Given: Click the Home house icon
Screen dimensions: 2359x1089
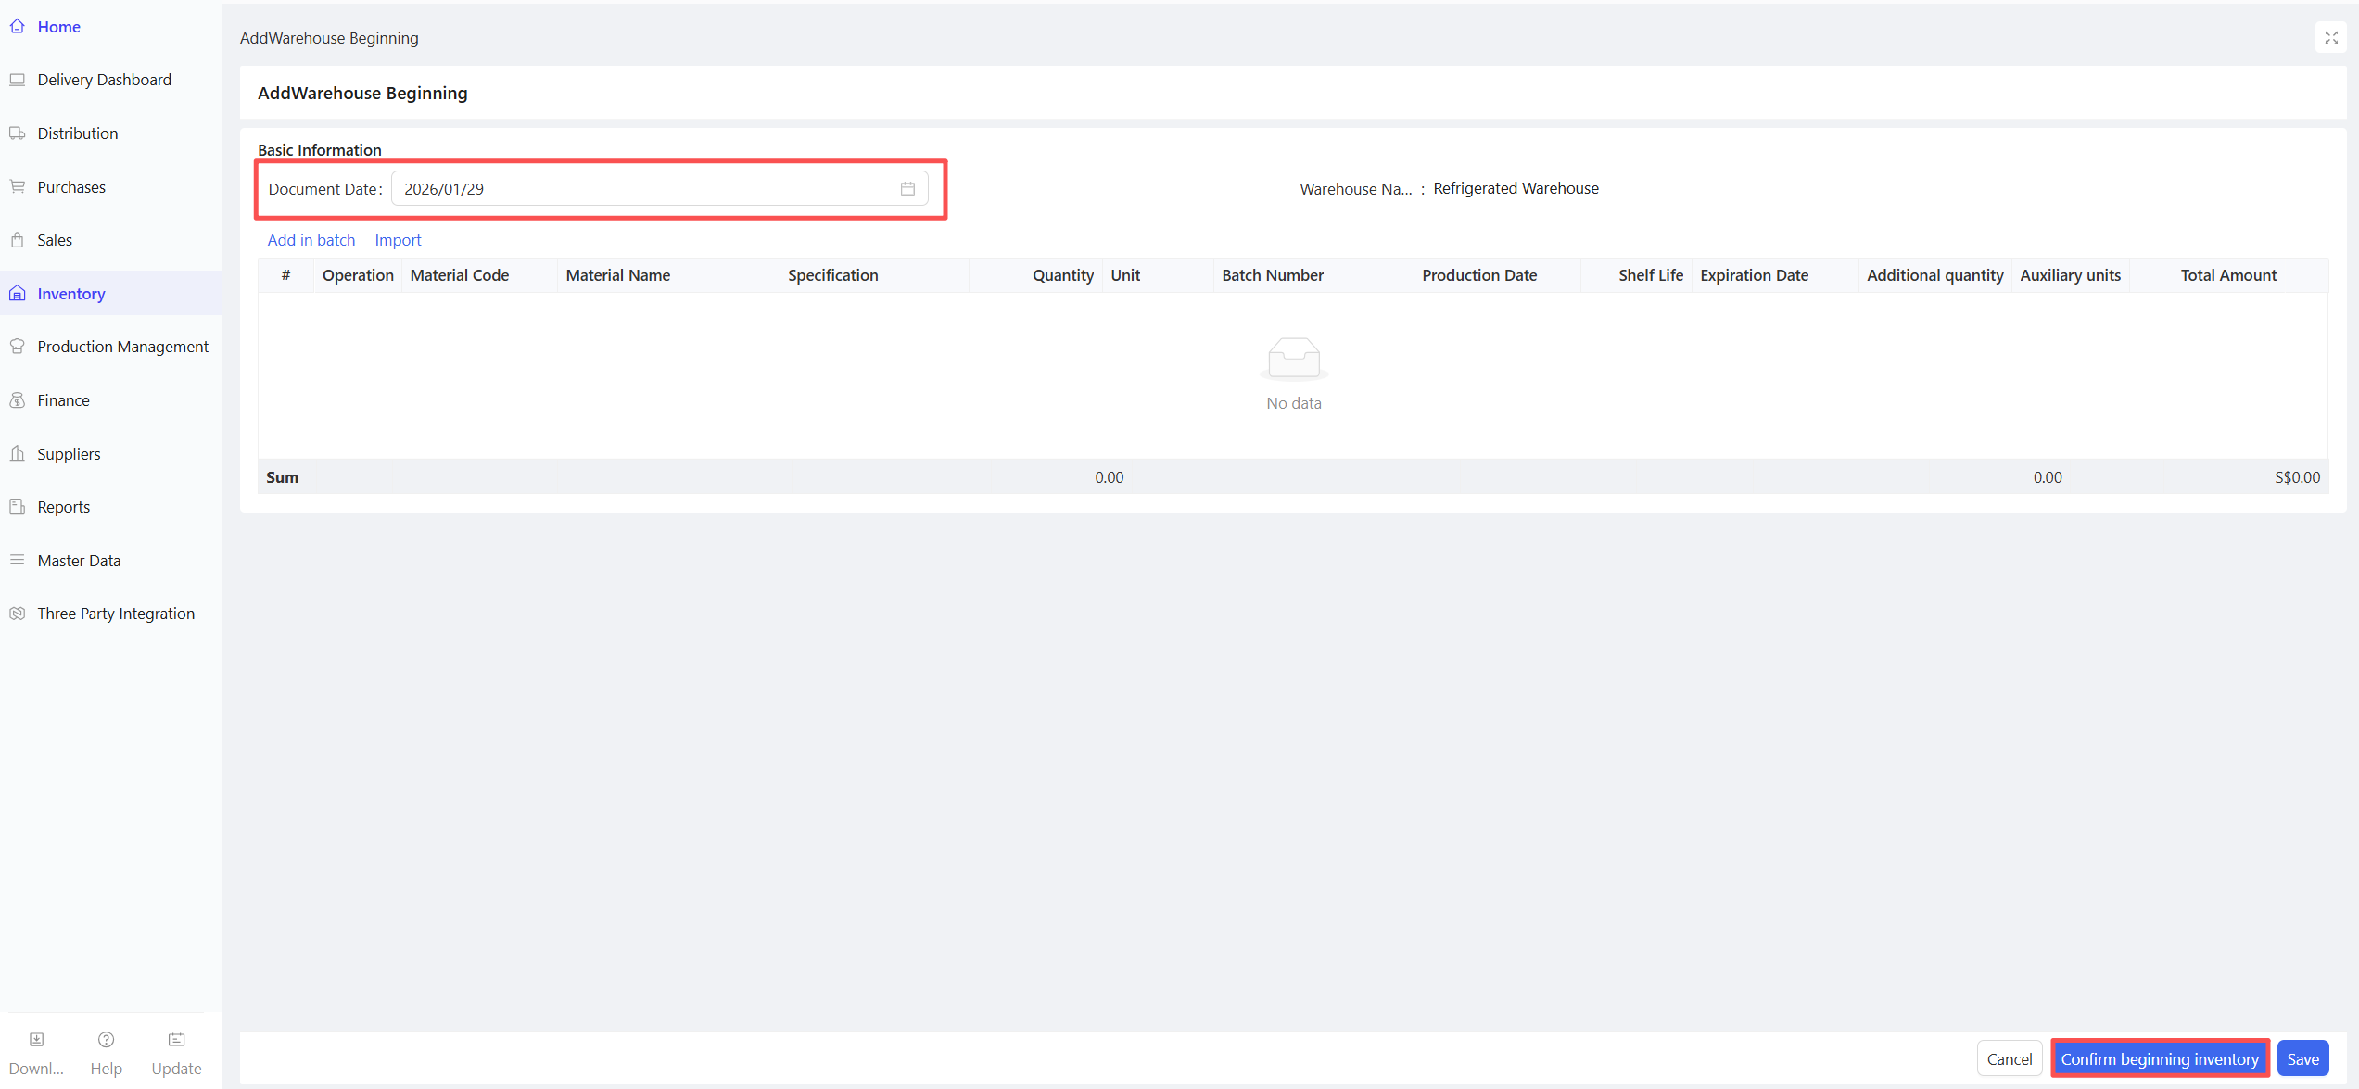Looking at the screenshot, I should [x=17, y=26].
